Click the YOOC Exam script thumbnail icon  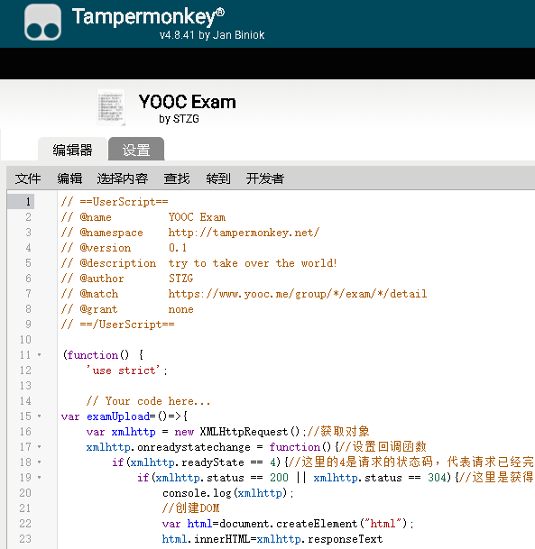[x=111, y=107]
